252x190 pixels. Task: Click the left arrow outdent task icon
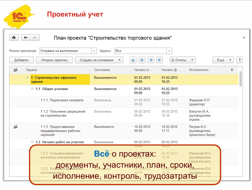pyautogui.click(x=151, y=60)
